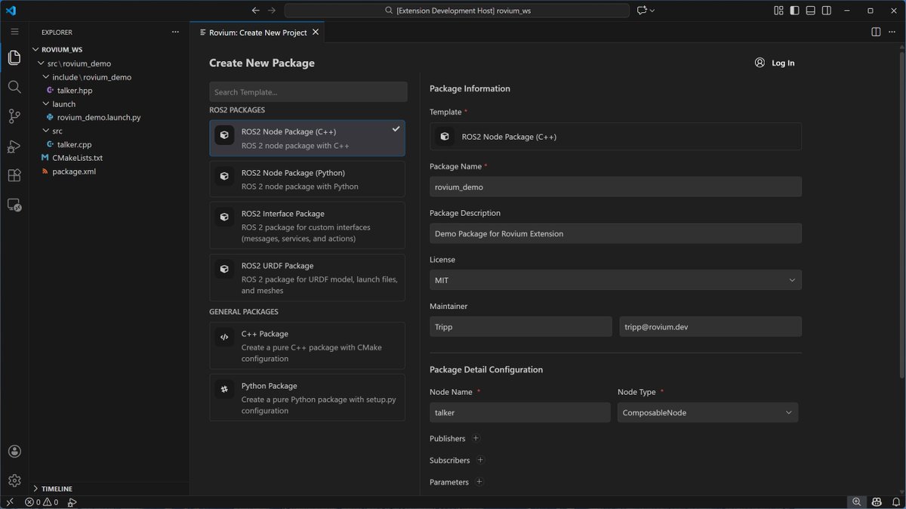
Task: Close the Rovium Create New Project tab
Action: pos(316,32)
